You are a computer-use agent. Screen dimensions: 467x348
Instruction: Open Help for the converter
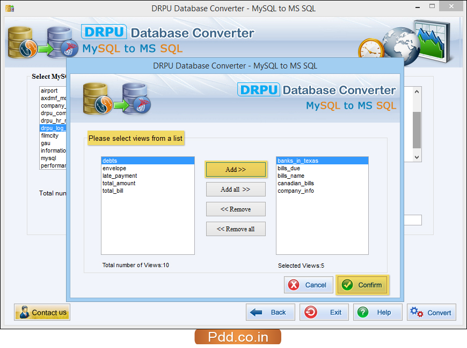(378, 312)
